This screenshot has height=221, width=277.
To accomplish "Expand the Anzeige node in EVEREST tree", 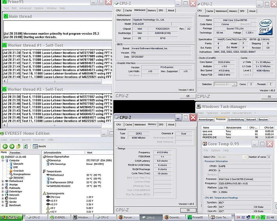I will click(3, 185).
